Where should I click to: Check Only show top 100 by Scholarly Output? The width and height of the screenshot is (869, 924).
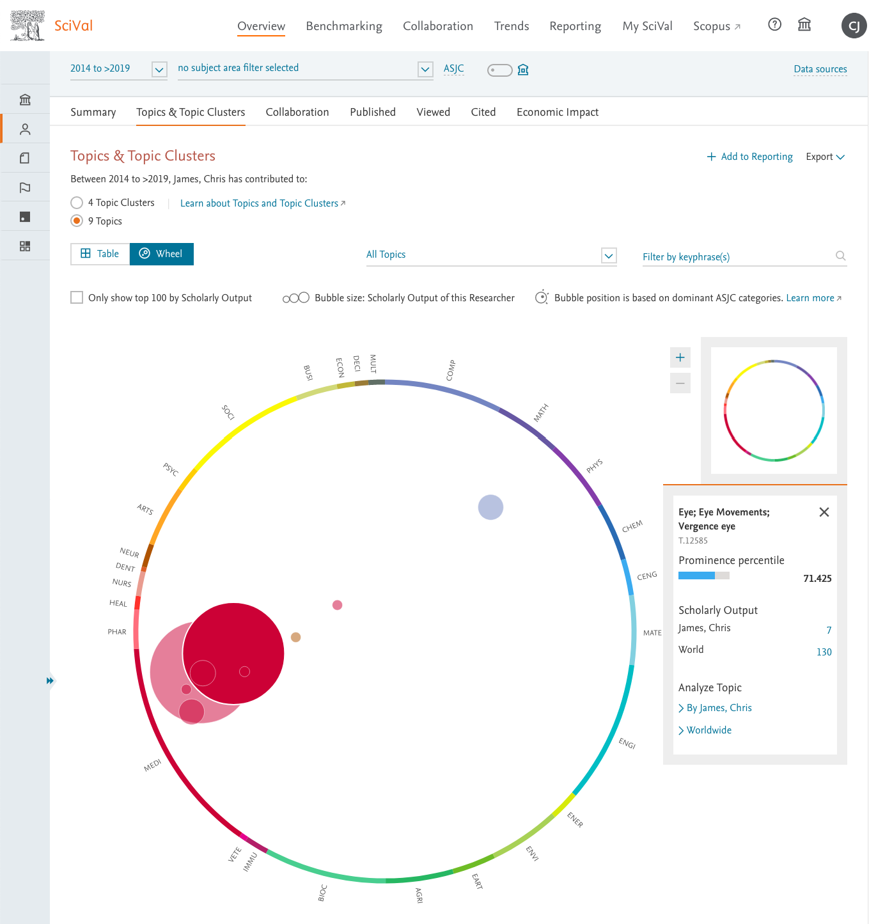coord(77,297)
